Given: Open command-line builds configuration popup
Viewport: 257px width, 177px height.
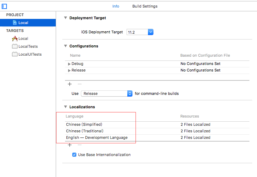Looking at the screenshot, I should click(107, 93).
